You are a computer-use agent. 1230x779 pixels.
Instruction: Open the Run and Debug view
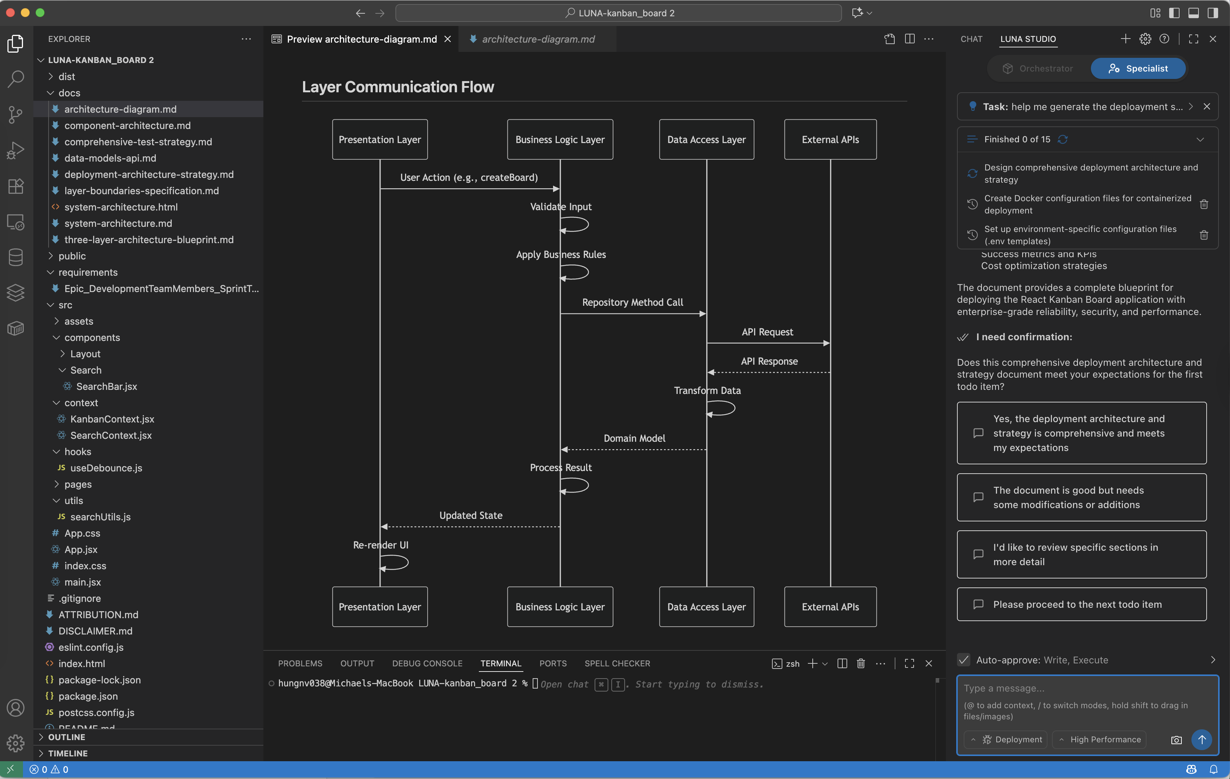pyautogui.click(x=15, y=150)
